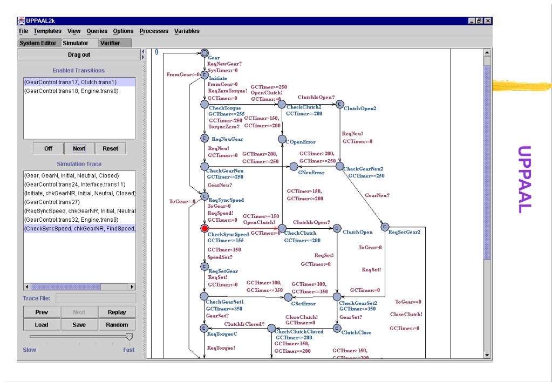Screen dimensions: 552x382
Task: Select trace row starting with Initiate, chkGearNR
Action: 79,193
